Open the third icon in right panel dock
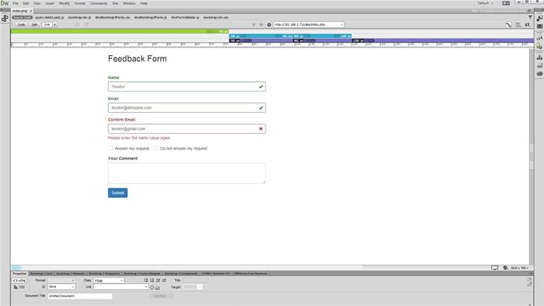This screenshot has width=544, height=306. click(539, 38)
